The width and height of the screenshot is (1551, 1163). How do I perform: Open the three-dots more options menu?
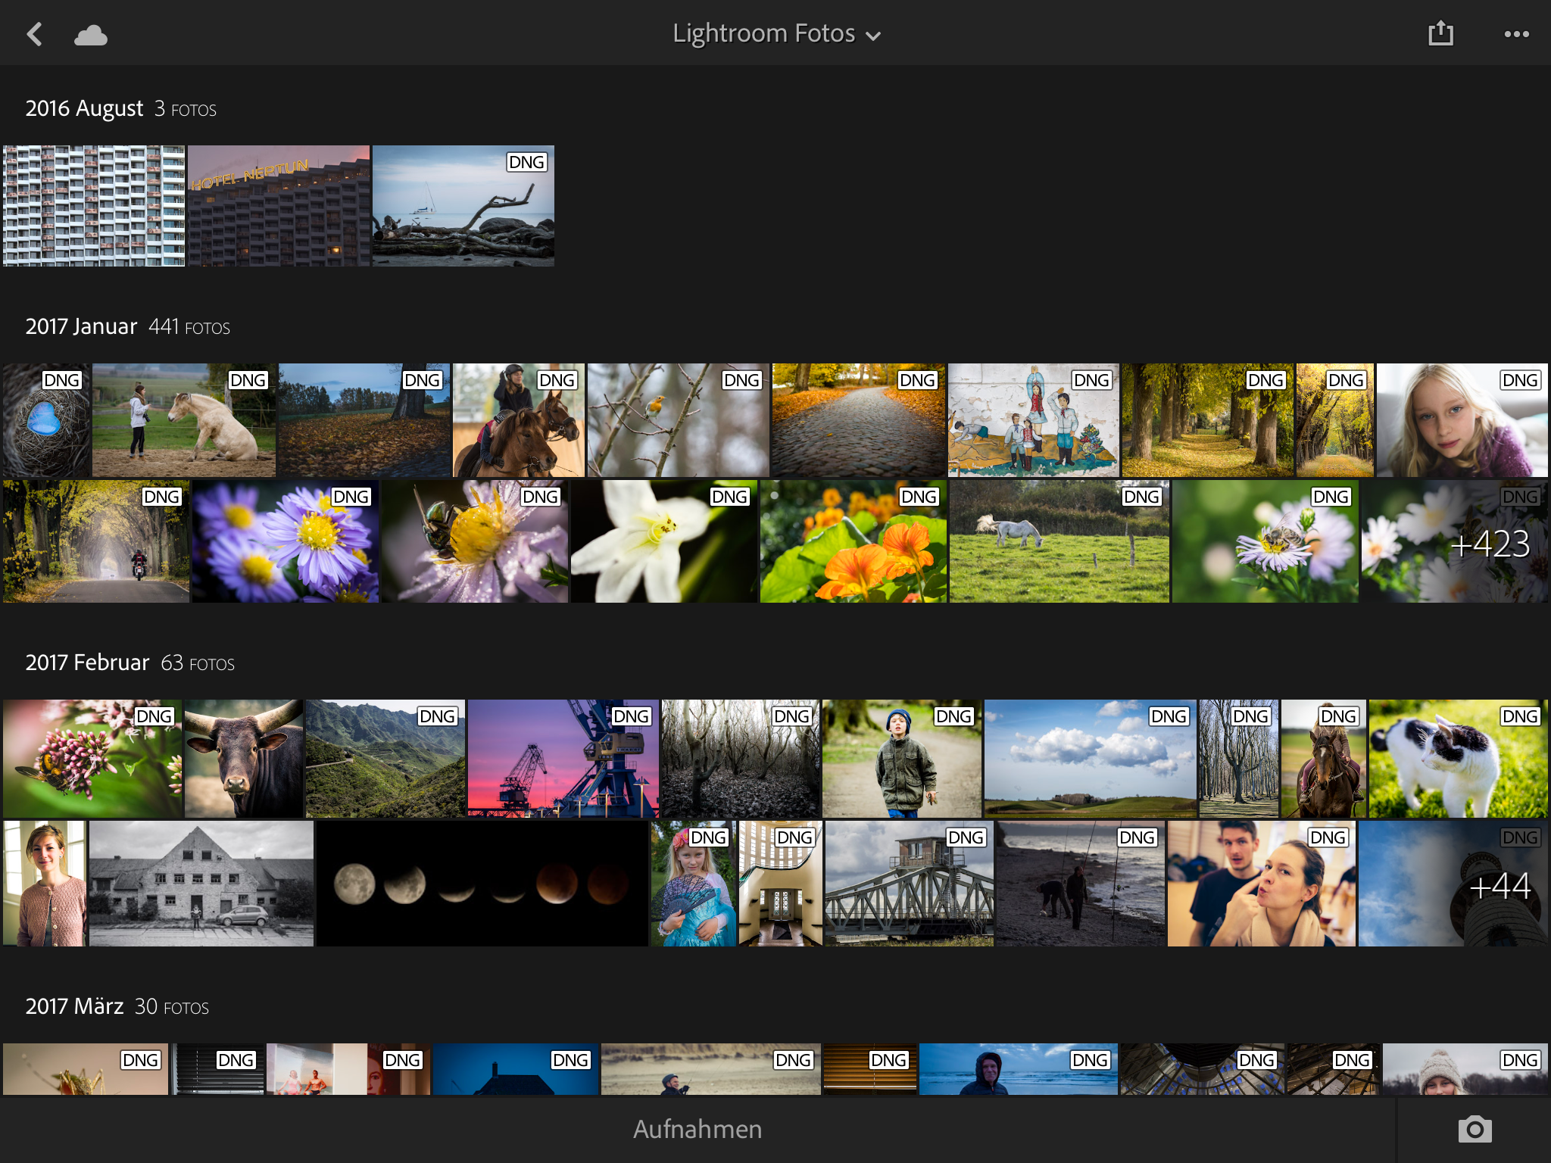pyautogui.click(x=1516, y=34)
